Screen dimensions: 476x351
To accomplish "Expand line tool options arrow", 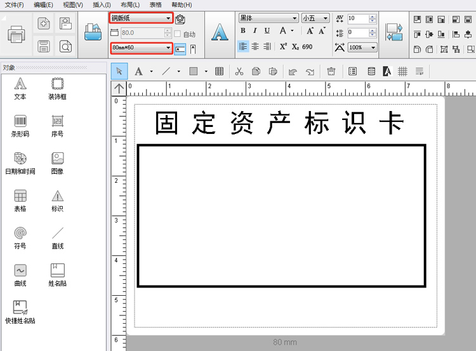I will click(179, 72).
